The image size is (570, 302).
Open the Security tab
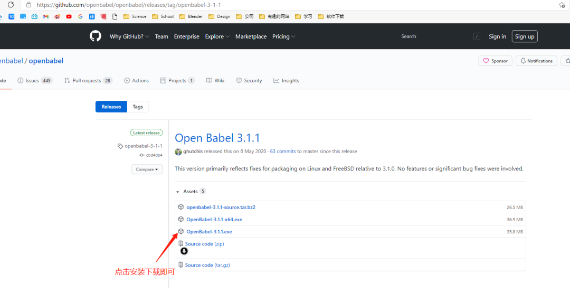click(x=249, y=80)
